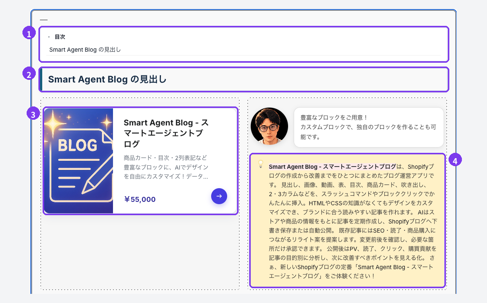
Task: Click the short dash line above contents
Action: pos(44,20)
